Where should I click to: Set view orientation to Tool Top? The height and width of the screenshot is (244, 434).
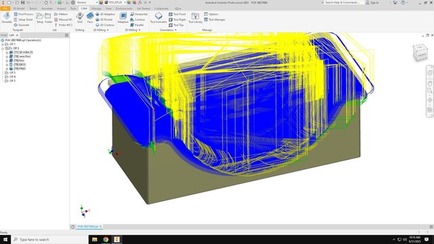tap(176, 25)
